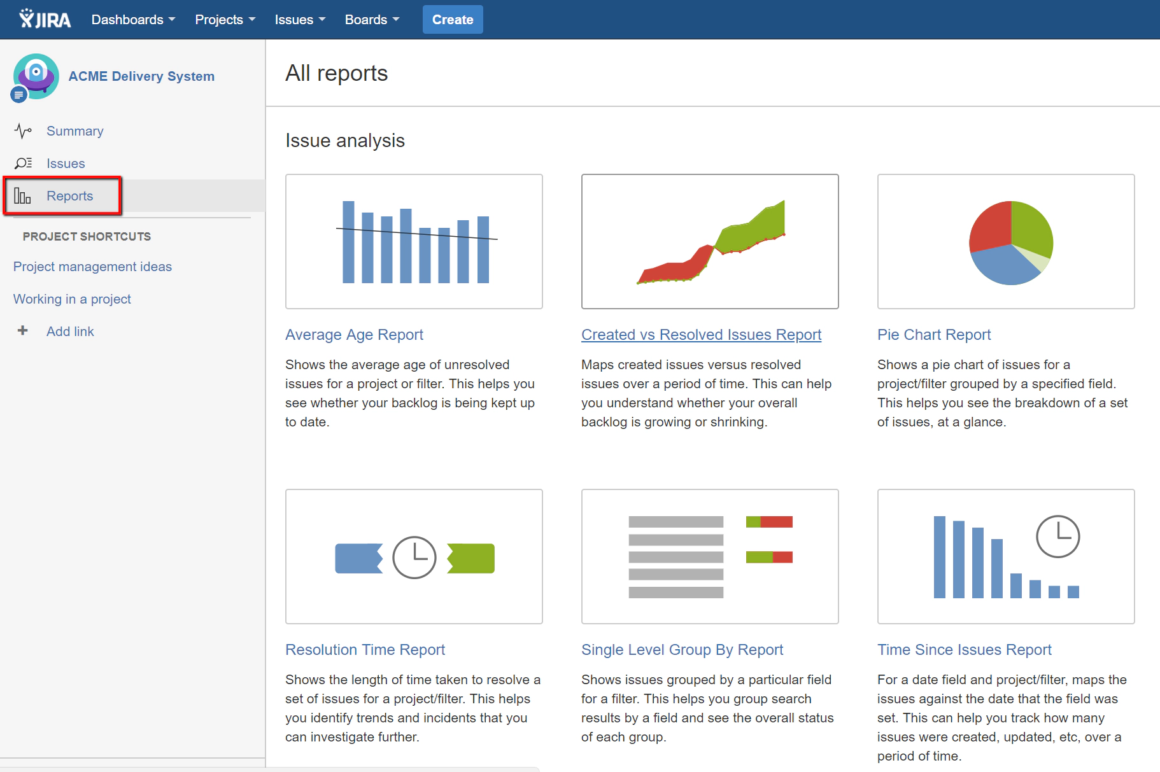
Task: Click the Issues magnifier icon in sidebar
Action: coord(24,164)
